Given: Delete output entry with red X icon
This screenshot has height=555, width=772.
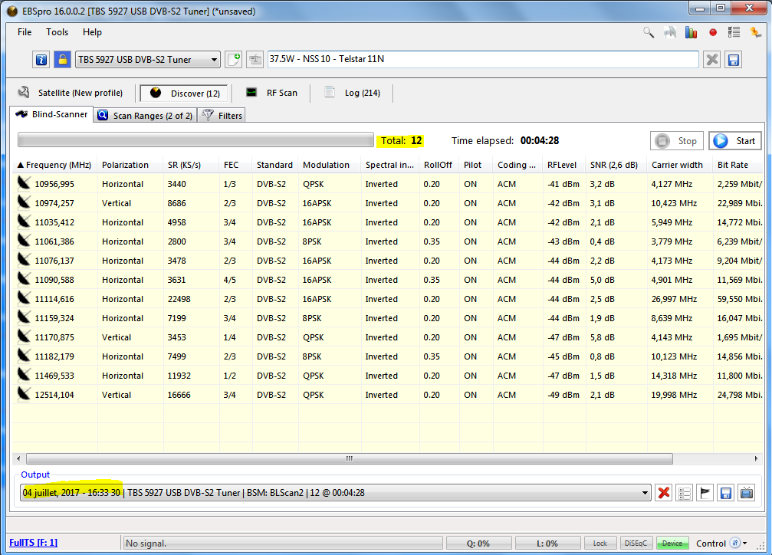Looking at the screenshot, I should (x=664, y=493).
